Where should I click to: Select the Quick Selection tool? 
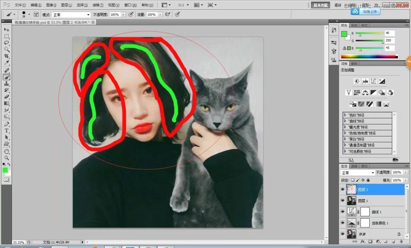(7, 49)
